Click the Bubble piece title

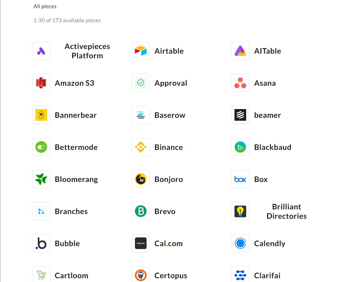(67, 244)
